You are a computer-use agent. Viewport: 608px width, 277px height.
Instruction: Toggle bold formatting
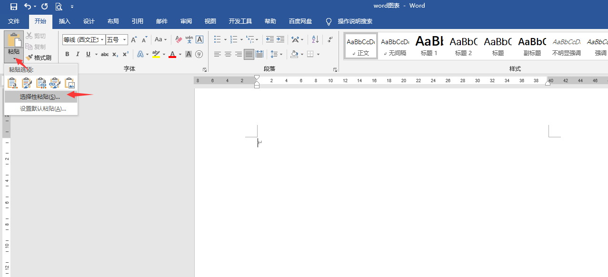(67, 54)
